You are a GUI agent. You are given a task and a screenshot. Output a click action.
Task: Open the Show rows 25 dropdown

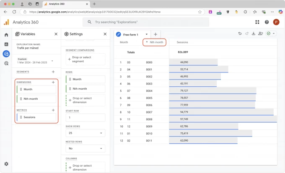(x=85, y=133)
